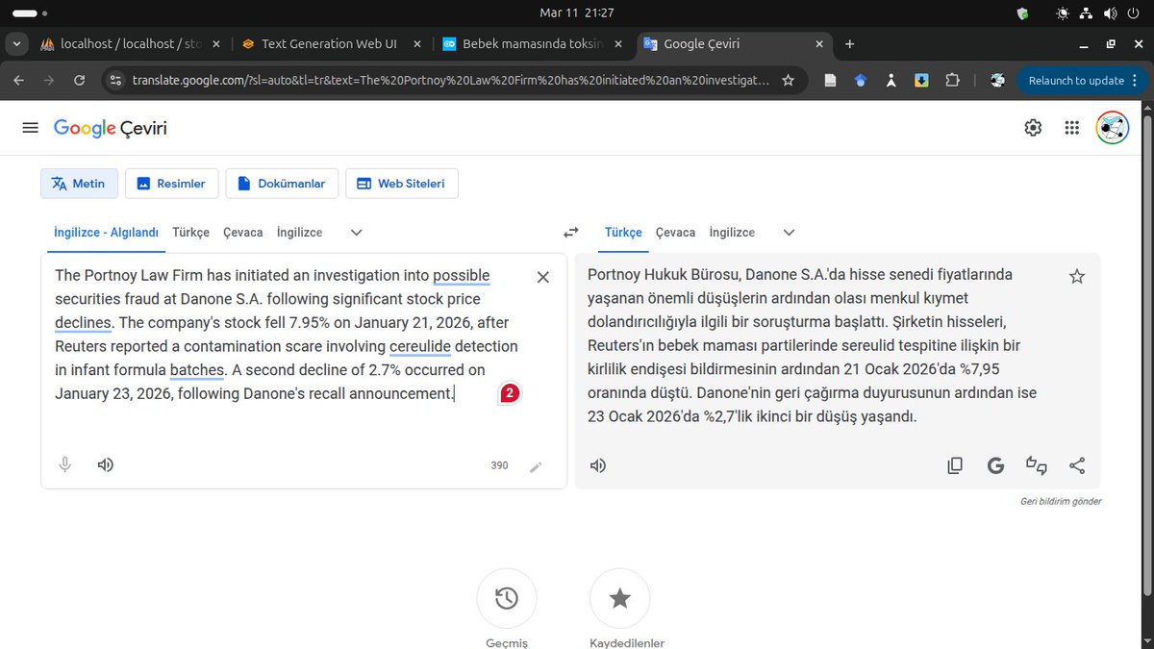
Task: Choose İngilizce - Algılandı source tab
Action: pos(106,233)
